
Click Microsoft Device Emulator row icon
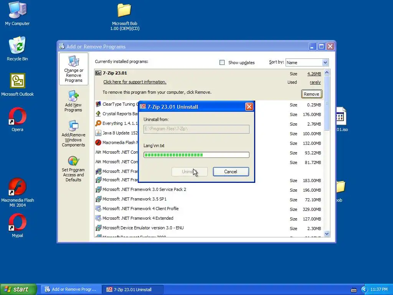[x=98, y=228]
